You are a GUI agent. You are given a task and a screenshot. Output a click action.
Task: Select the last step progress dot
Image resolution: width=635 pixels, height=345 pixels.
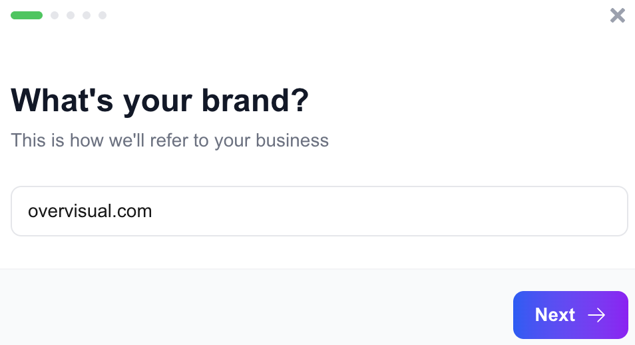(103, 15)
